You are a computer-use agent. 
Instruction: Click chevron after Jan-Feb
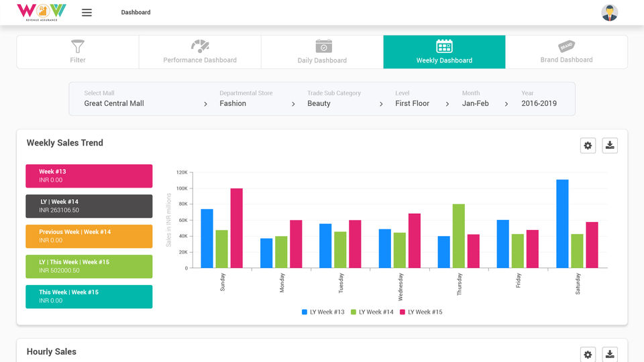[506, 105]
